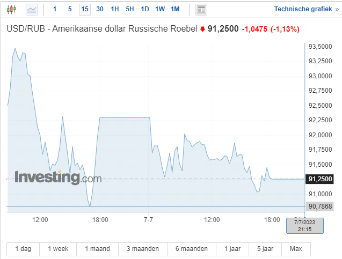Select the 1D interval
This screenshot has width=342, height=259.
(145, 9)
